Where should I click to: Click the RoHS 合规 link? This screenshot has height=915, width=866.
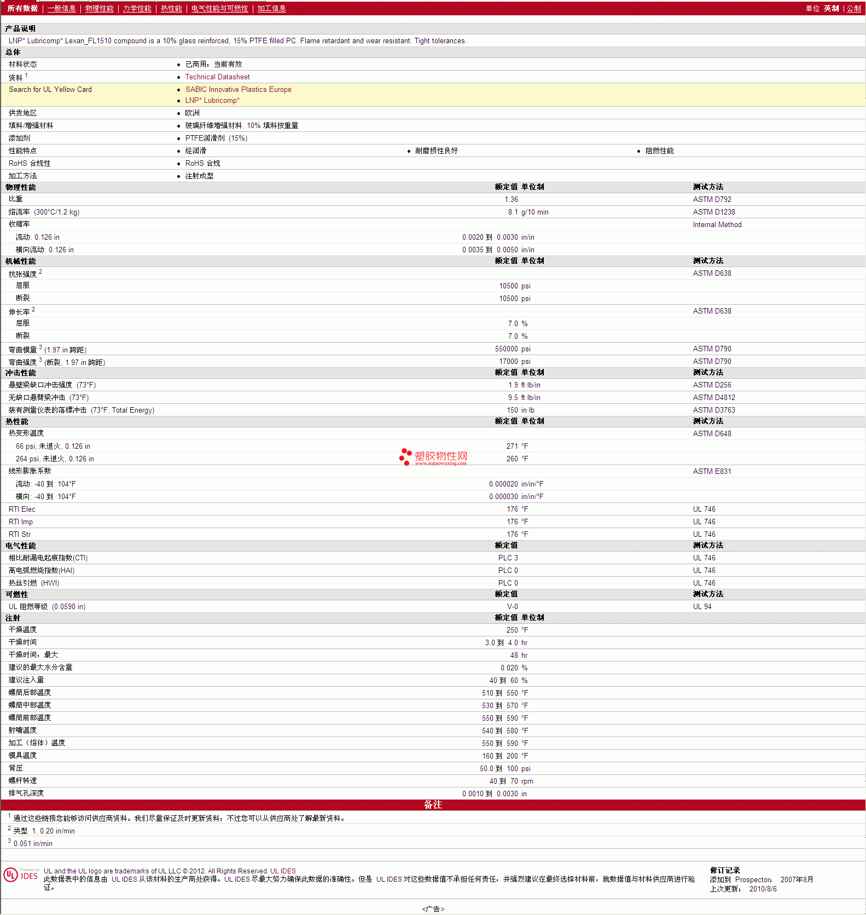(202, 164)
